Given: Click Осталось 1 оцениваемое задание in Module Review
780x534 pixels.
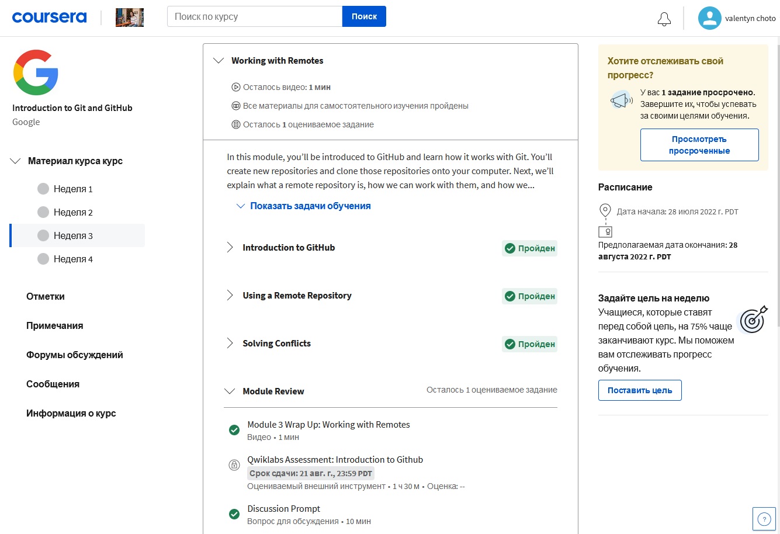Looking at the screenshot, I should [x=492, y=390].
